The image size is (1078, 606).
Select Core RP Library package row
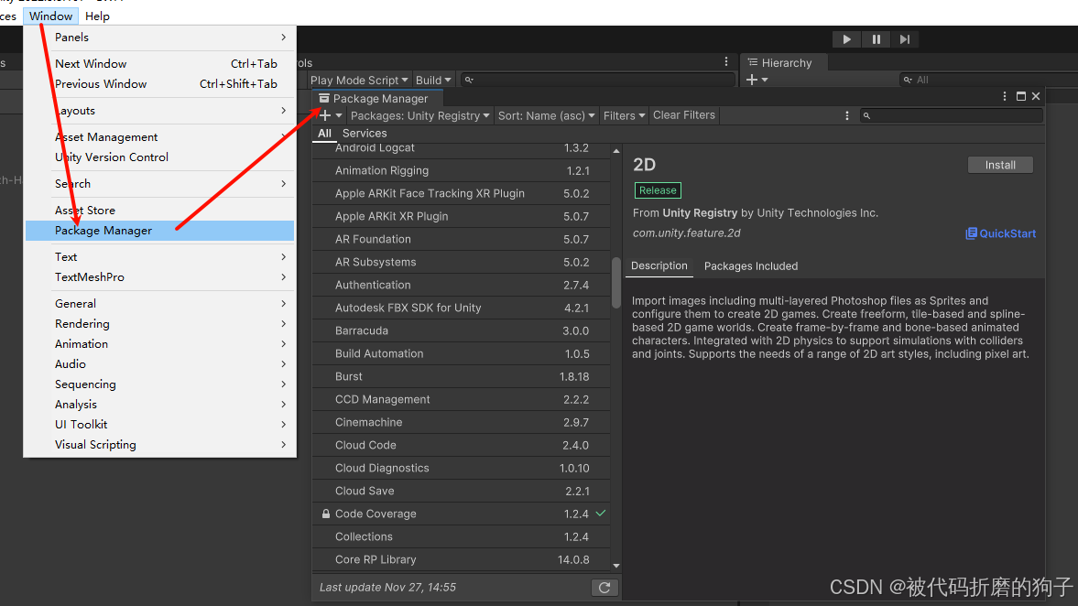point(462,559)
